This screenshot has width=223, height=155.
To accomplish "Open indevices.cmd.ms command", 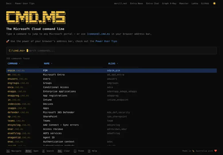I will click(19, 104).
